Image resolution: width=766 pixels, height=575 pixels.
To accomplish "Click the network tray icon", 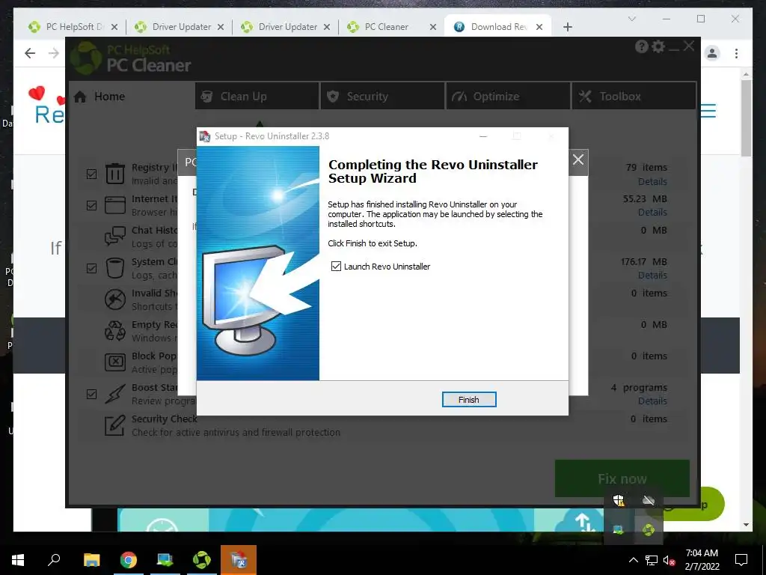I will (652, 560).
